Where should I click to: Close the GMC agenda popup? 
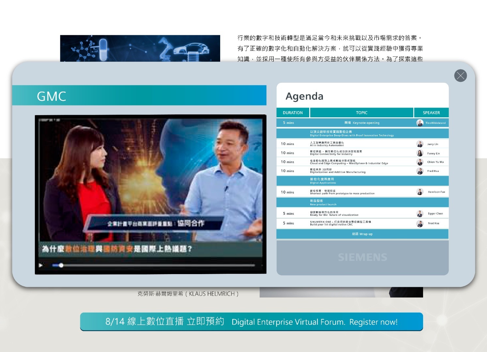coord(460,76)
